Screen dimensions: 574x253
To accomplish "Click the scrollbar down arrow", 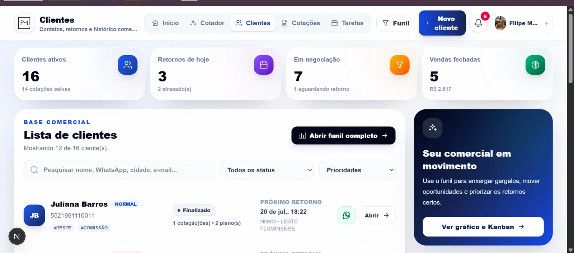I will click(570, 250).
